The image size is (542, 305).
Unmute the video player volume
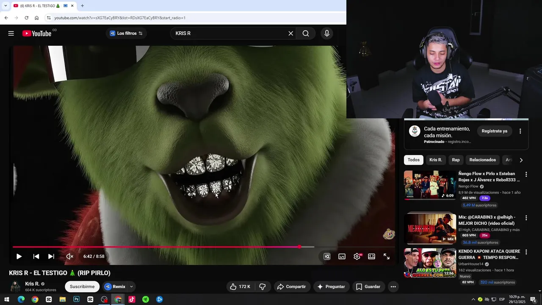tap(69, 256)
